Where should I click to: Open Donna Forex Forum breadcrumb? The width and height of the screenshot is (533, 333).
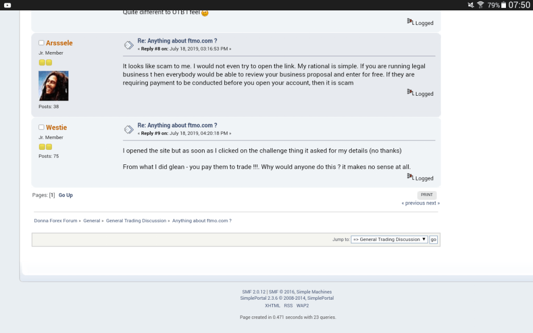pos(56,221)
